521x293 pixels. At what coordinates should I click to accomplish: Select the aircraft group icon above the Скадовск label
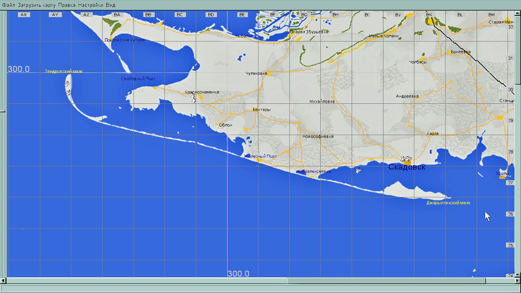pos(406,158)
